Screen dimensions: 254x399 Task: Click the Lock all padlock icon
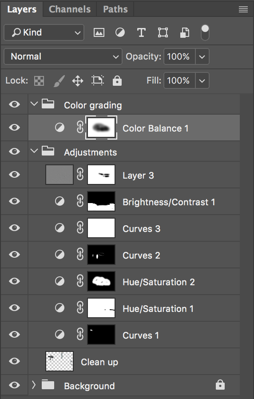pos(117,81)
